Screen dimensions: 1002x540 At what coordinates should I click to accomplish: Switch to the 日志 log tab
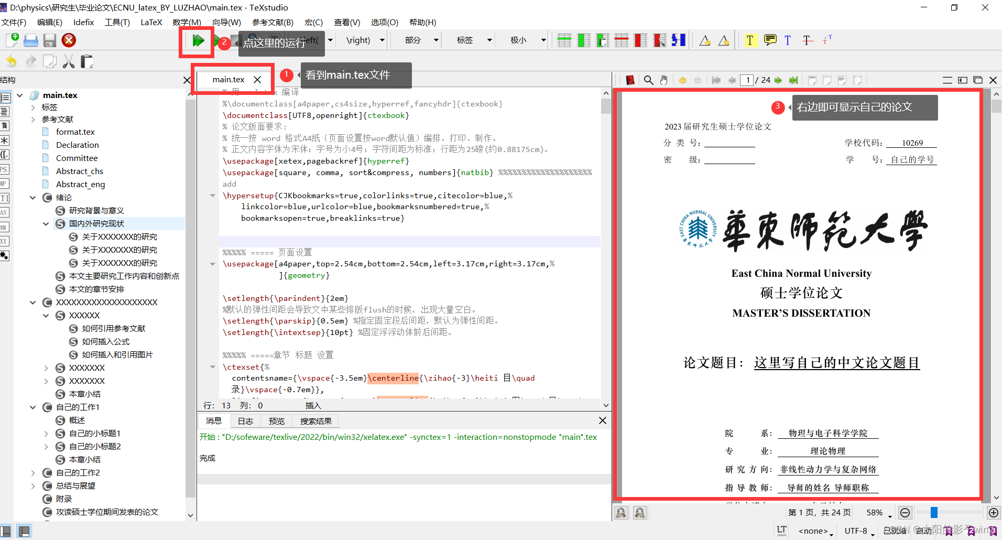click(x=245, y=421)
